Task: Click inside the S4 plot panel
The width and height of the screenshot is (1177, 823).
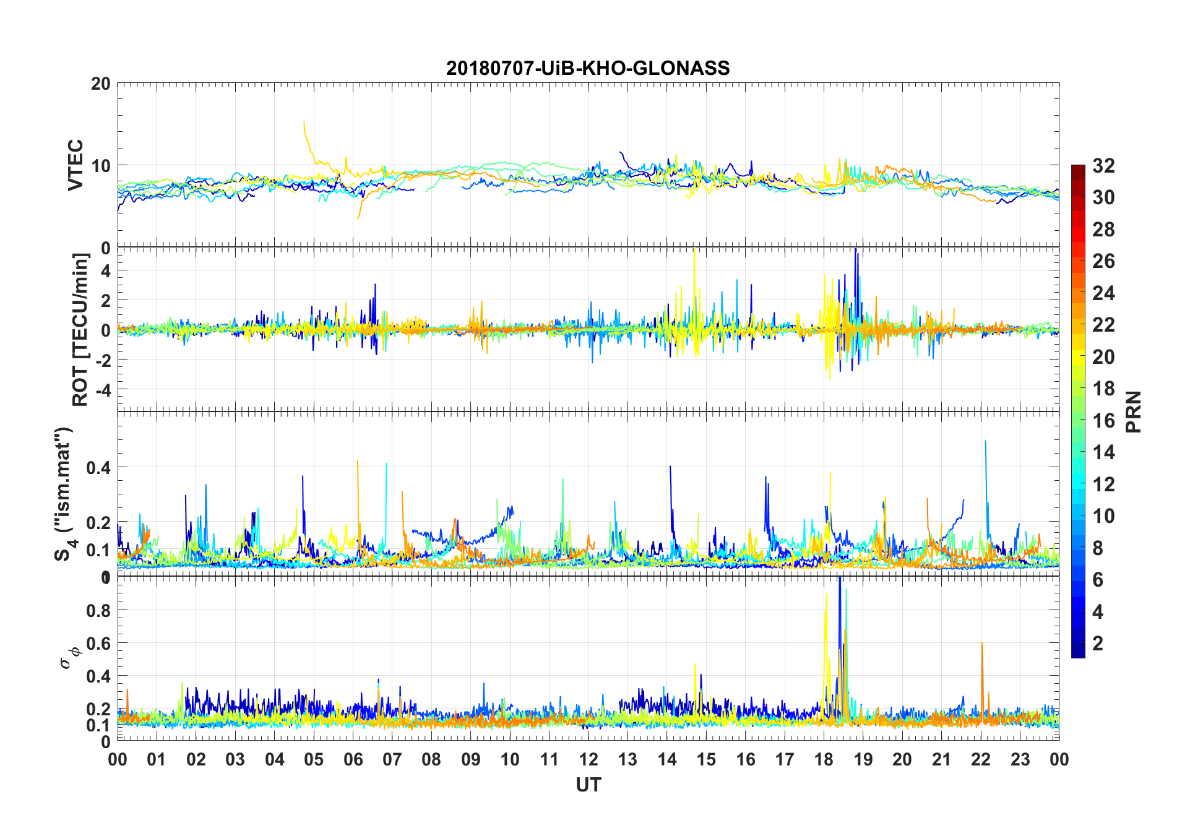Action: tap(588, 493)
